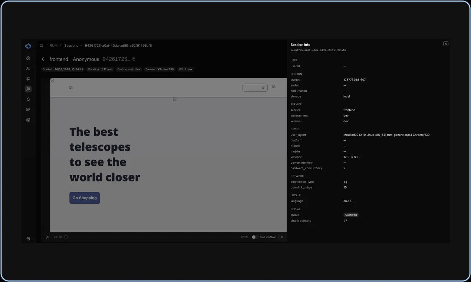The width and height of the screenshot is (471, 282).
Task: Click the blue app logo icon
Action: 28,46
